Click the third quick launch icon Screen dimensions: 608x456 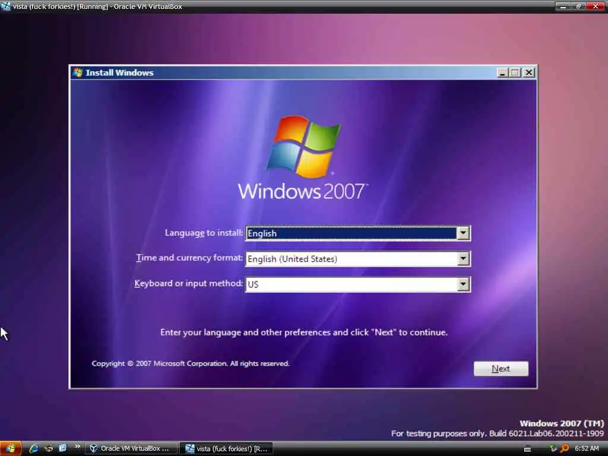pos(62,449)
